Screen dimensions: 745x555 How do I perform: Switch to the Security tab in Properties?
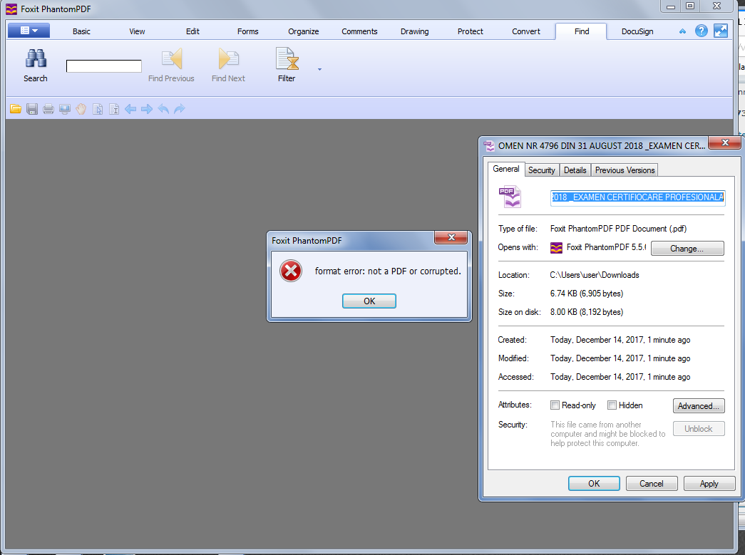[541, 170]
